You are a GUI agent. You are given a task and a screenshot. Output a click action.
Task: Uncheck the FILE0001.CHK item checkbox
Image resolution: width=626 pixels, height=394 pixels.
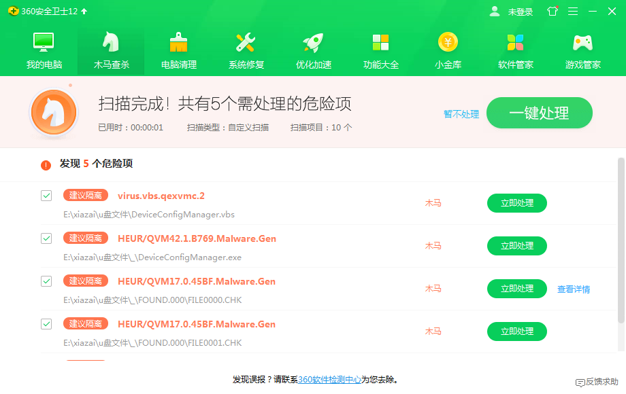point(46,324)
